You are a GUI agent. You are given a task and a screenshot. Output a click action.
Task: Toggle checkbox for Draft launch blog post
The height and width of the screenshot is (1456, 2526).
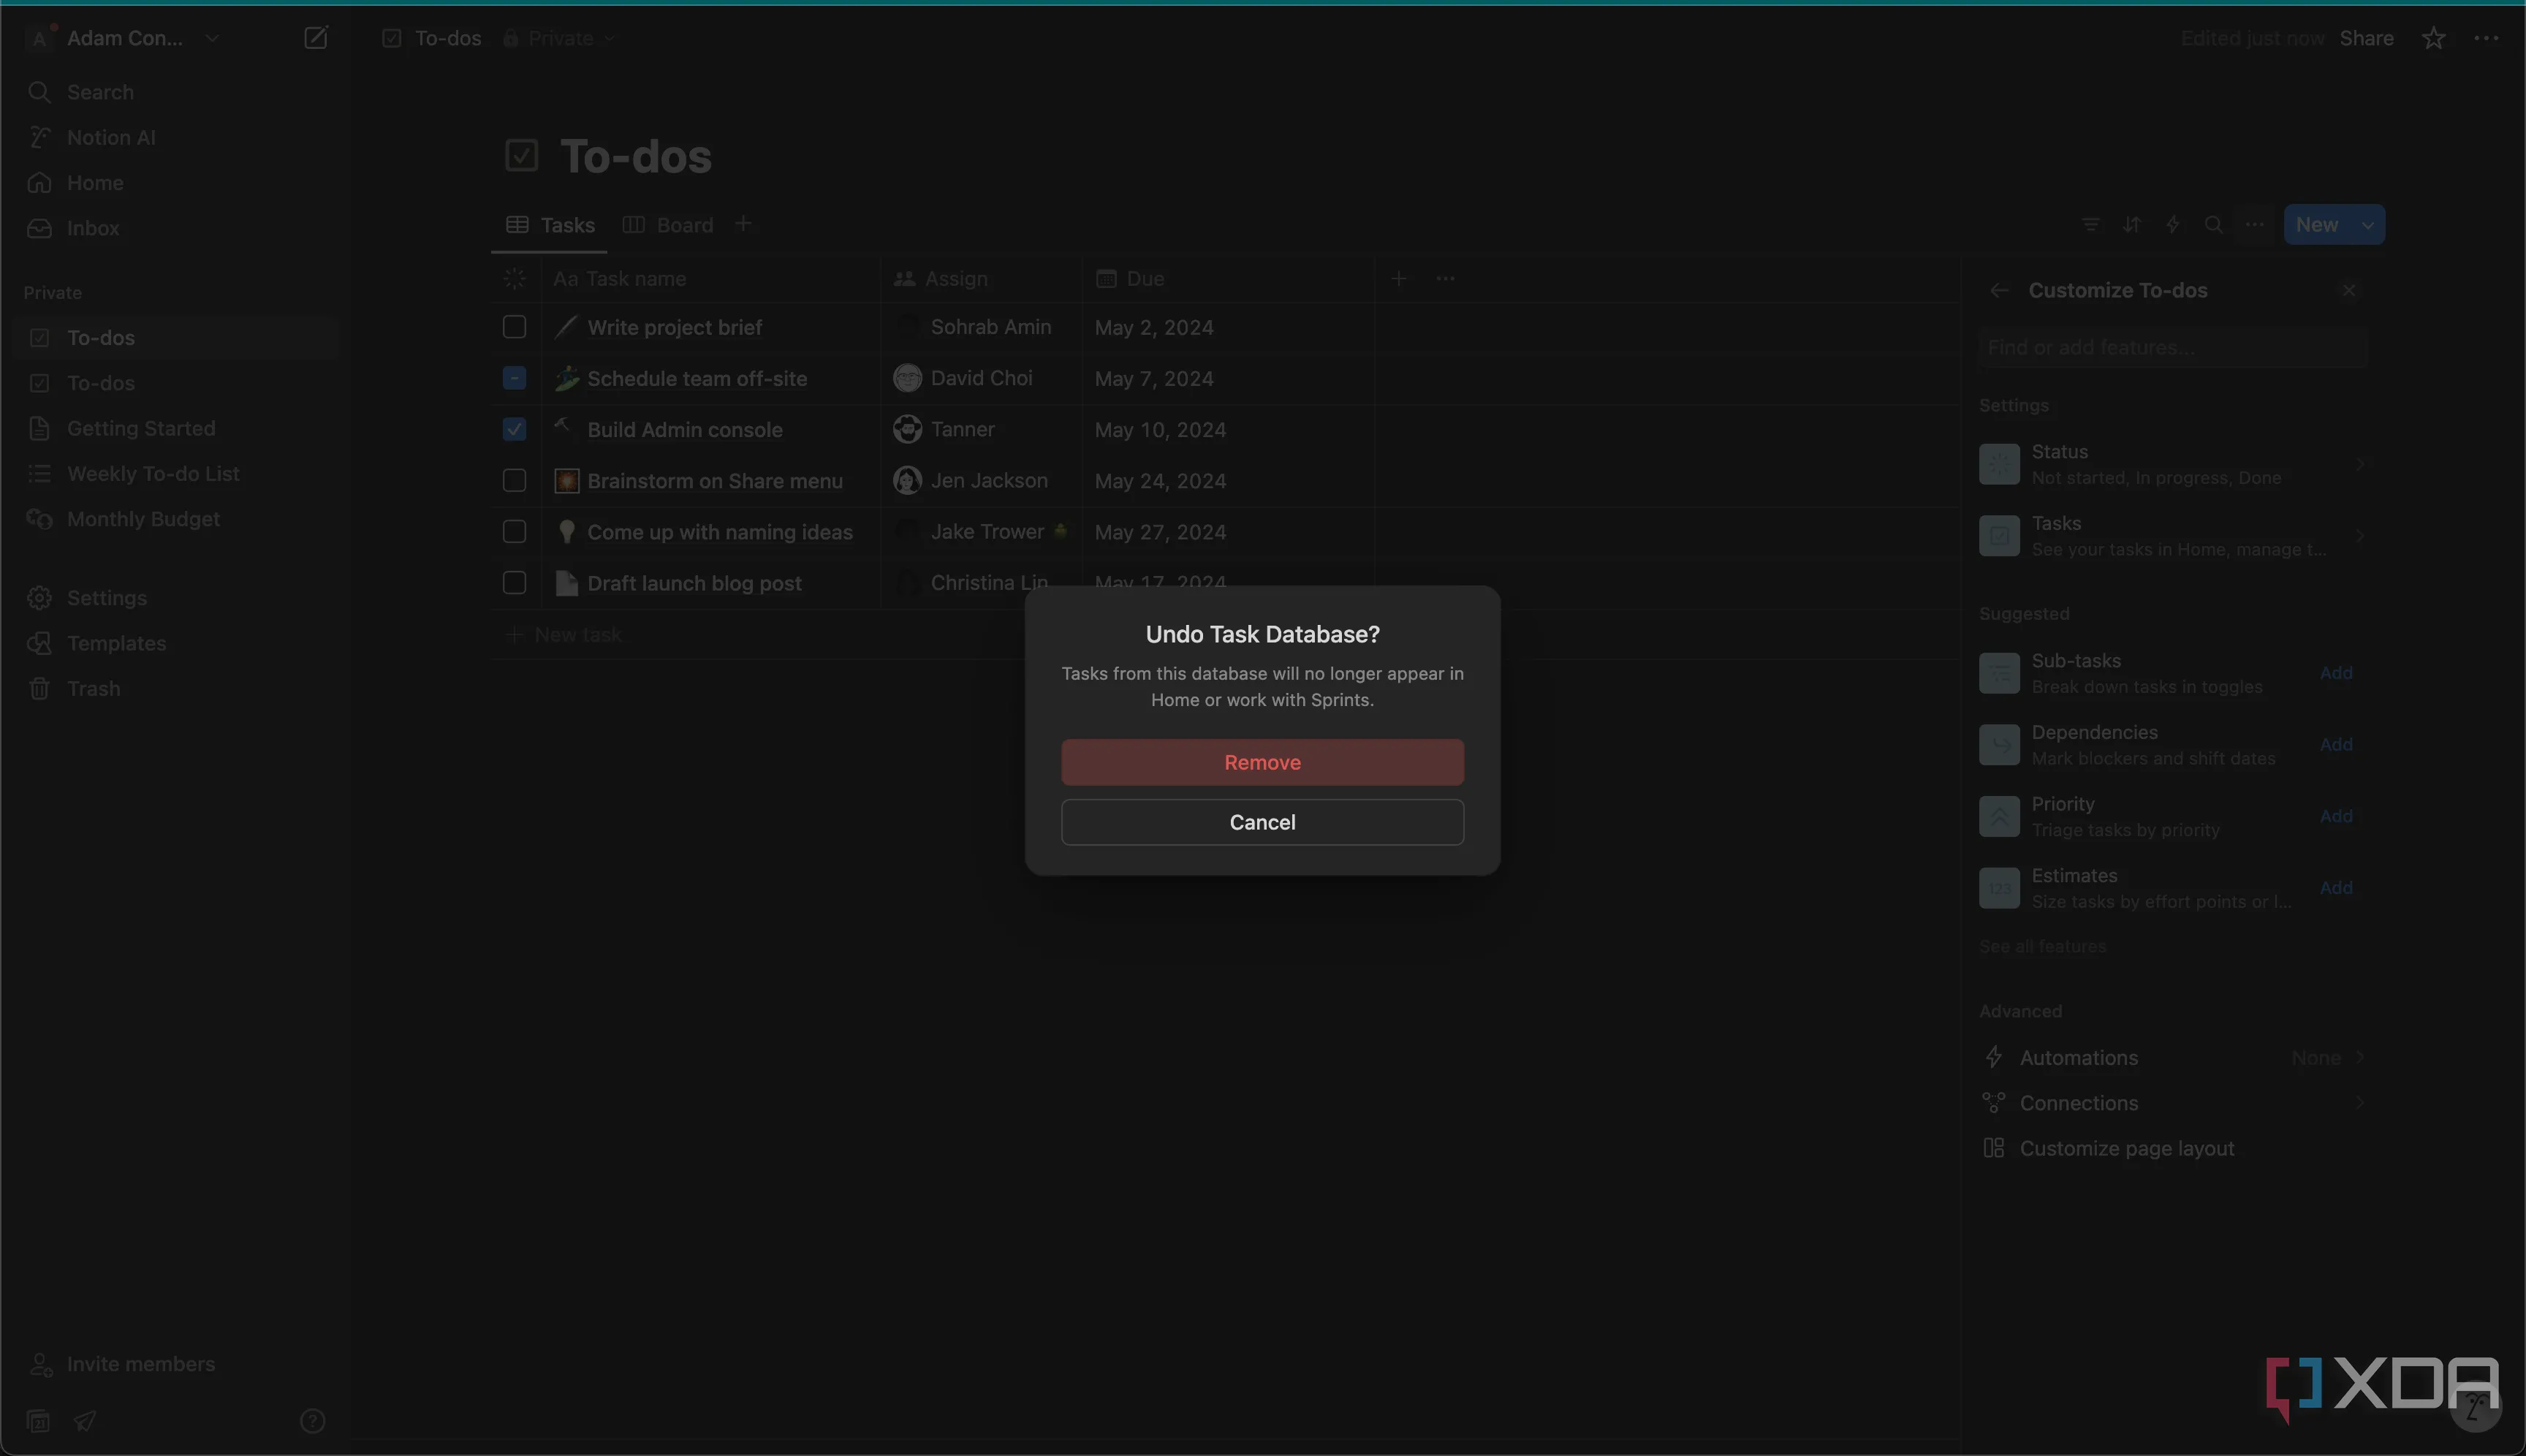(514, 583)
